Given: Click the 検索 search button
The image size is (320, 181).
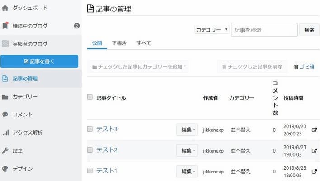Looking at the screenshot, I should [309, 30].
